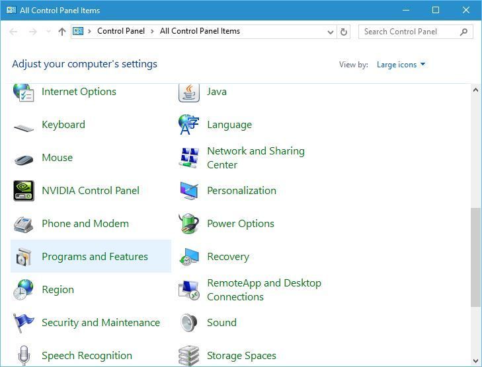Open the Power Options link
482x367 pixels.
[x=241, y=224]
